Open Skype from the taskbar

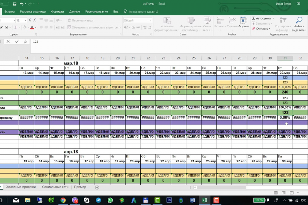point(87,200)
